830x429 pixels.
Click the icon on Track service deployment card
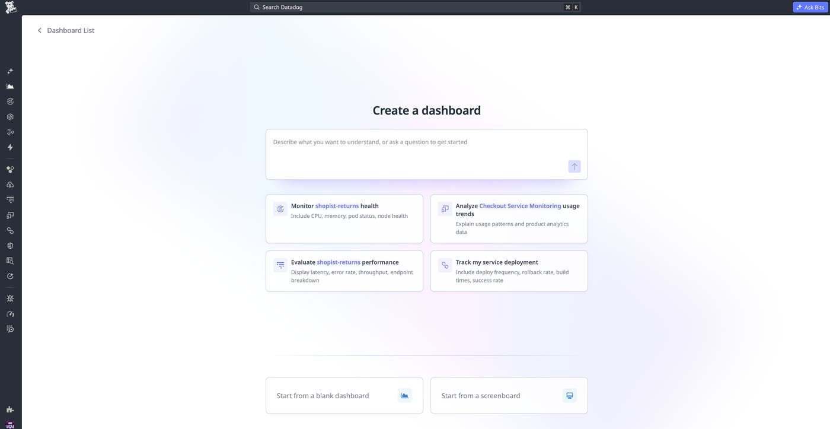[x=445, y=265]
